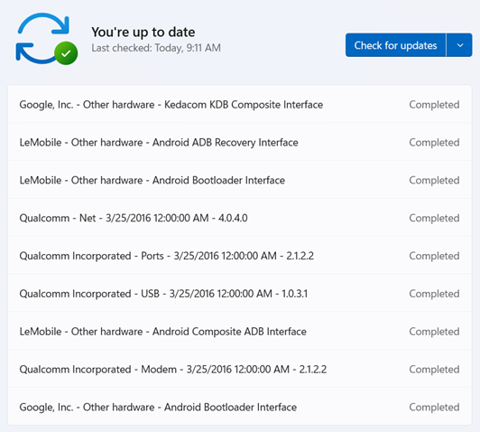Click Completed status for Composite ADB row
The height and width of the screenshot is (432, 480).
click(434, 332)
